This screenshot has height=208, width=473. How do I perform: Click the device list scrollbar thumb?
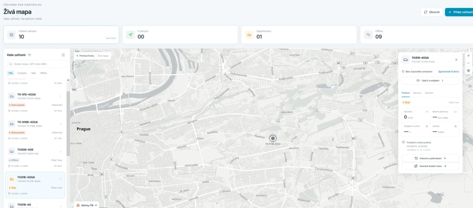point(68,123)
